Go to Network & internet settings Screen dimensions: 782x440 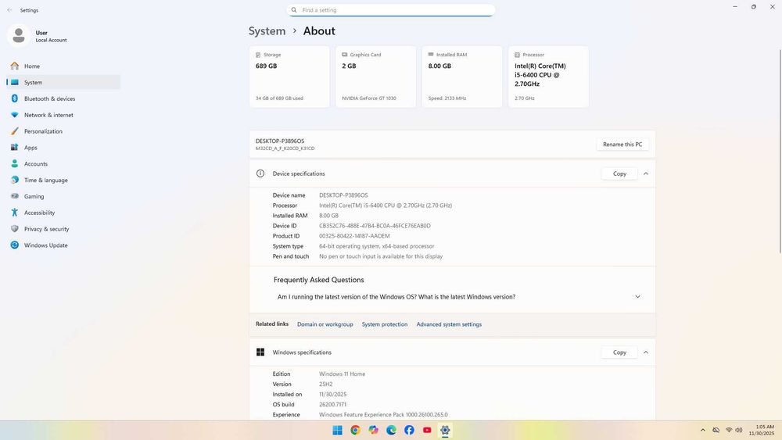63,115
